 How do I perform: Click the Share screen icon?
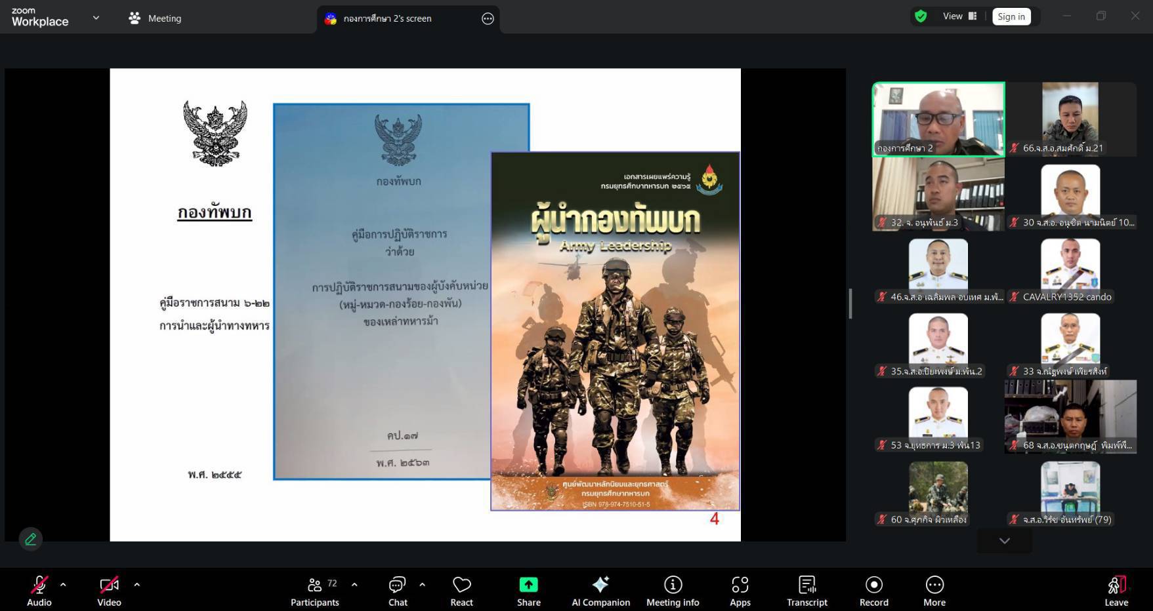point(528,585)
